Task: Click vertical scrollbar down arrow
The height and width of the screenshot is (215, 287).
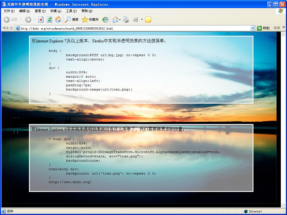Action: pyautogui.click(x=283, y=205)
